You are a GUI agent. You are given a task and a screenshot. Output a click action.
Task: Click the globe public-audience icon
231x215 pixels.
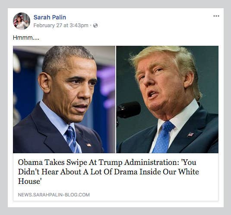coord(95,25)
